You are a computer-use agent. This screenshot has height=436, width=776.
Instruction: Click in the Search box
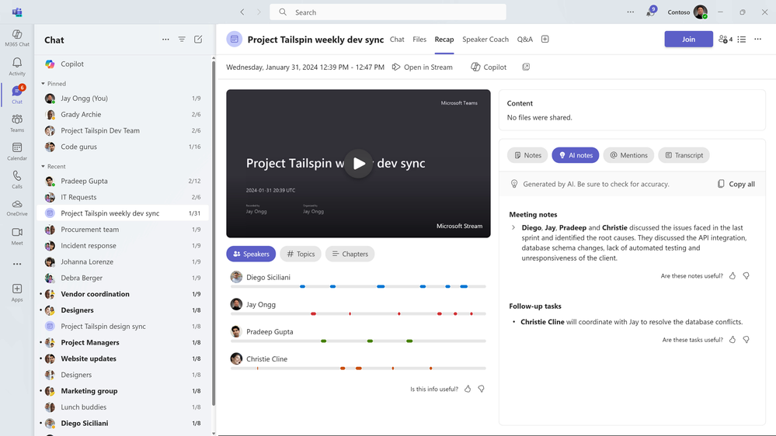[388, 12]
